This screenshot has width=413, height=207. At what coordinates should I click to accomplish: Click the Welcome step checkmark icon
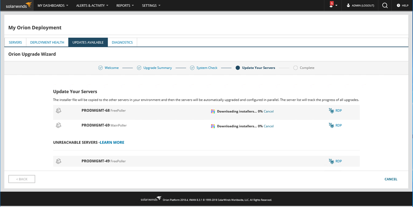pos(100,68)
